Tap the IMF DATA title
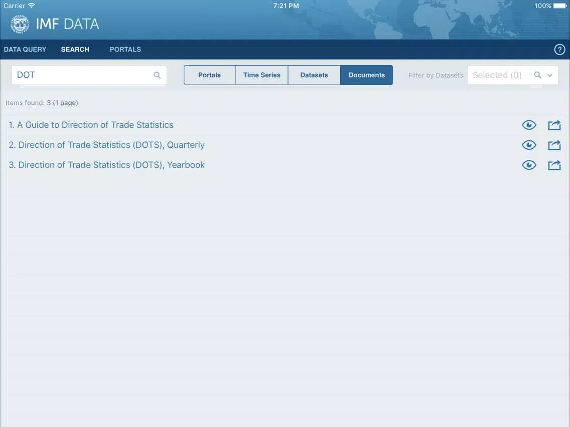Viewport: 570px width, 427px height. 67,24
